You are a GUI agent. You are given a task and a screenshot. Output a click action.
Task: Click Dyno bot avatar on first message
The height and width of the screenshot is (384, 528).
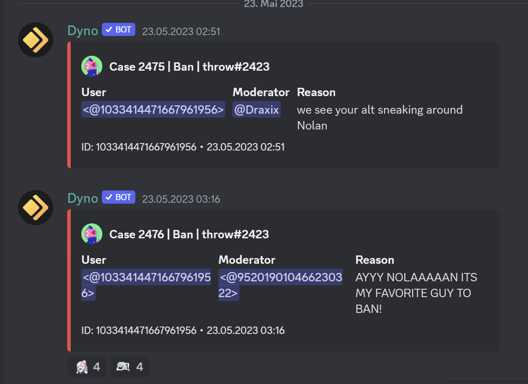tap(36, 40)
